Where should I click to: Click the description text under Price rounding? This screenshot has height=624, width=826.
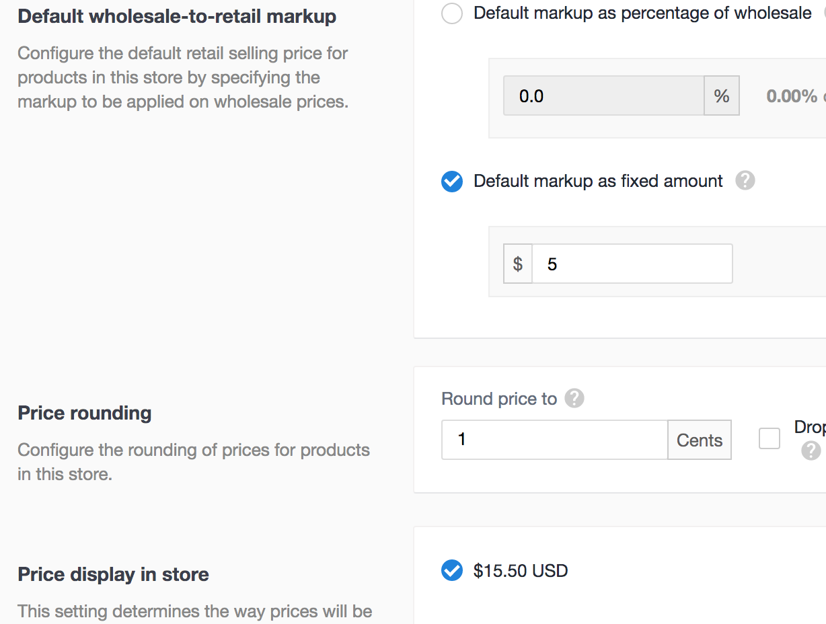pyautogui.click(x=193, y=462)
